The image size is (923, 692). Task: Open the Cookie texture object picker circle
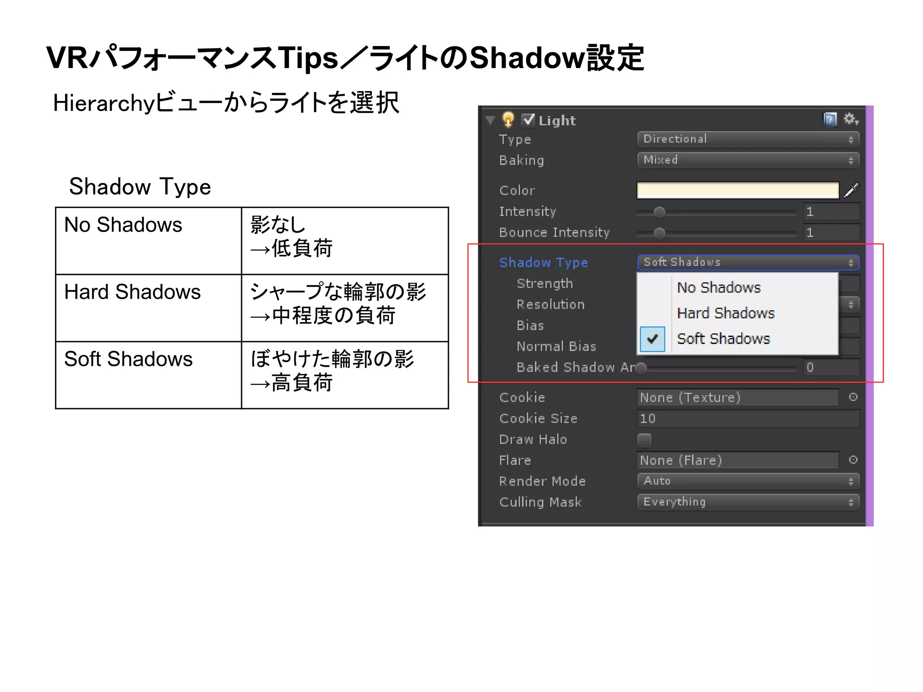(x=853, y=397)
